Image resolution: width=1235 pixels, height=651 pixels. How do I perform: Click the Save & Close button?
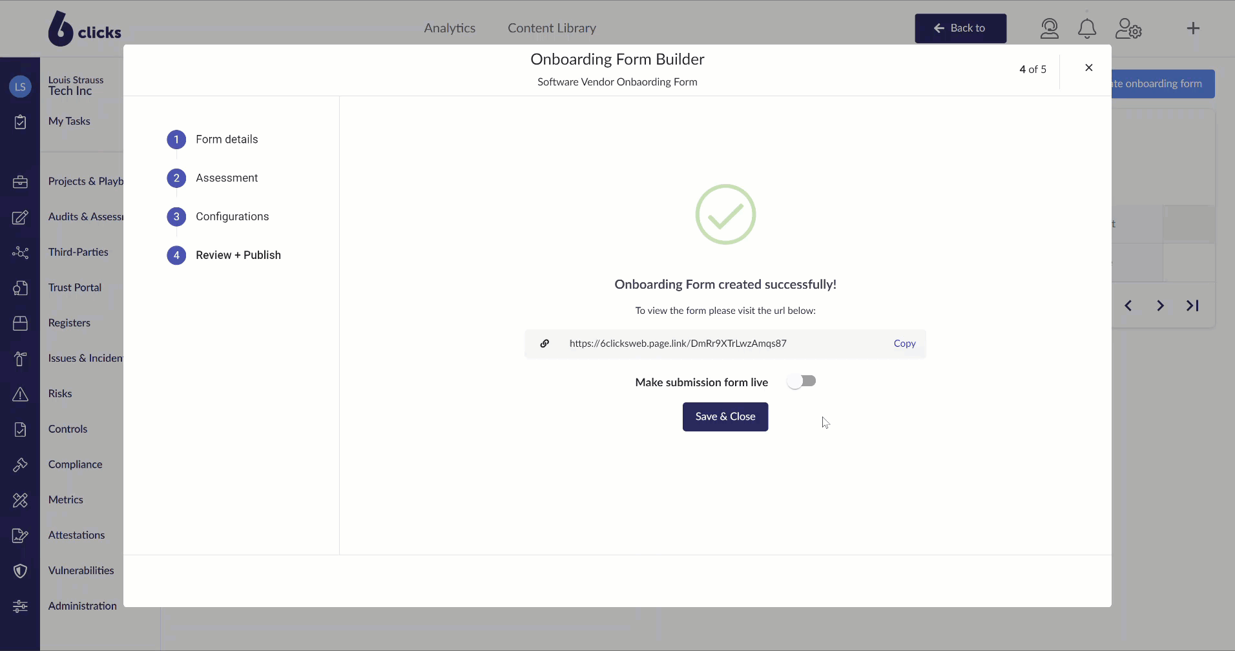pyautogui.click(x=725, y=417)
